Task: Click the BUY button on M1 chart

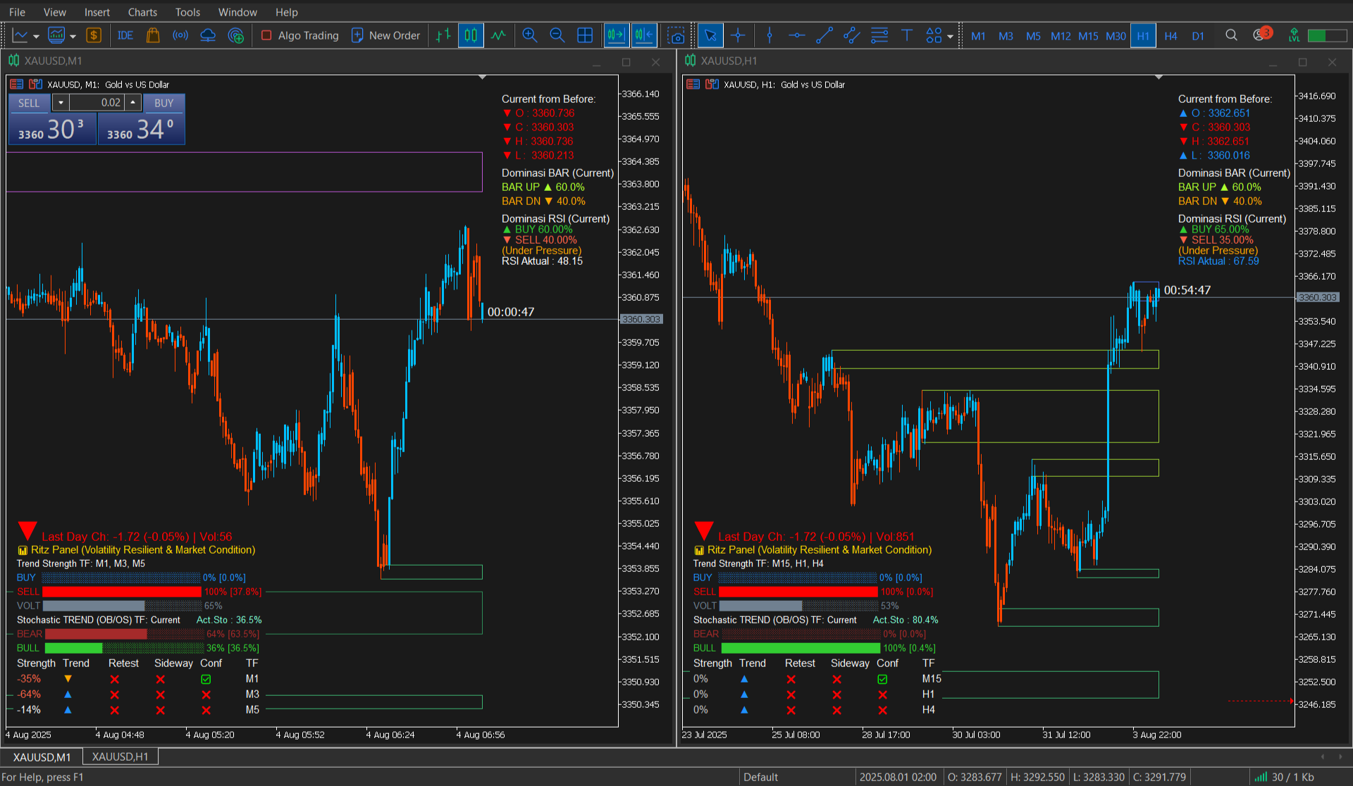Action: click(163, 103)
